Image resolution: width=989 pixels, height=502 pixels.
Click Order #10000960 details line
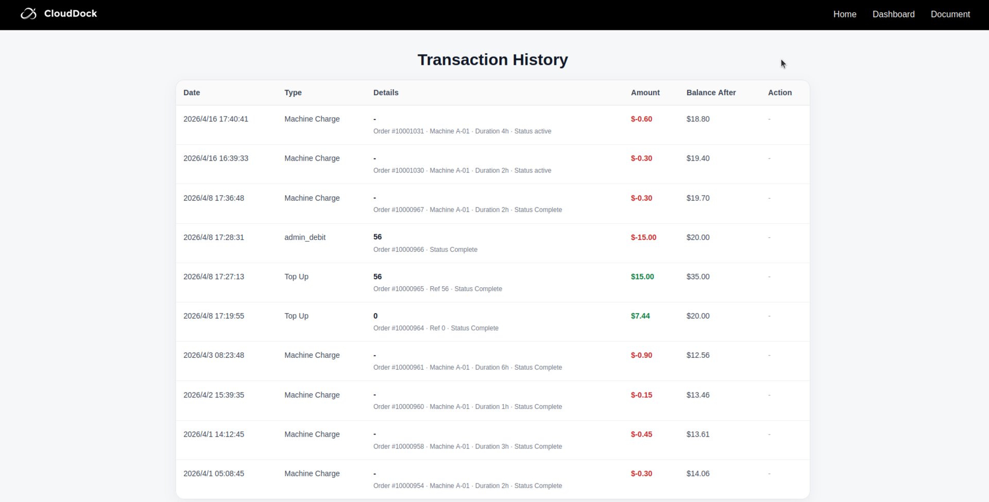click(x=467, y=407)
